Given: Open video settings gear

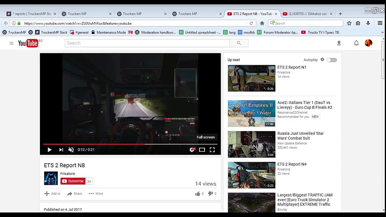Looking at the screenshot, I should tap(192, 150).
